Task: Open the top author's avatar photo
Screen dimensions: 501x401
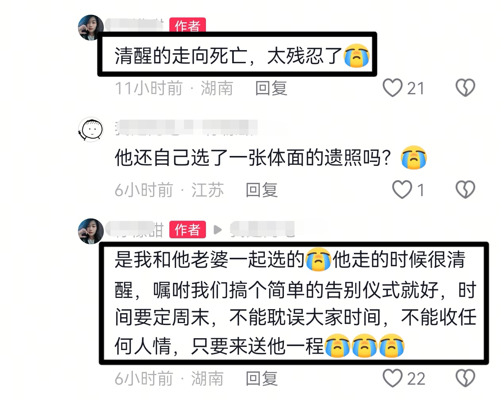Action: click(x=91, y=28)
